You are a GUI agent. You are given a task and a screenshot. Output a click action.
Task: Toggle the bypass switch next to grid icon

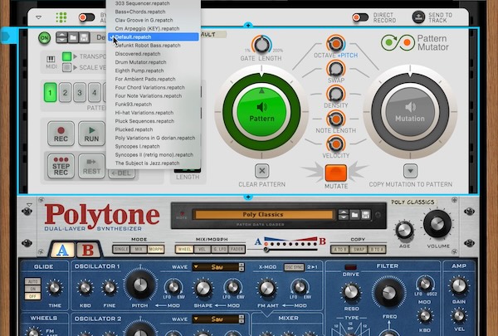86,17
